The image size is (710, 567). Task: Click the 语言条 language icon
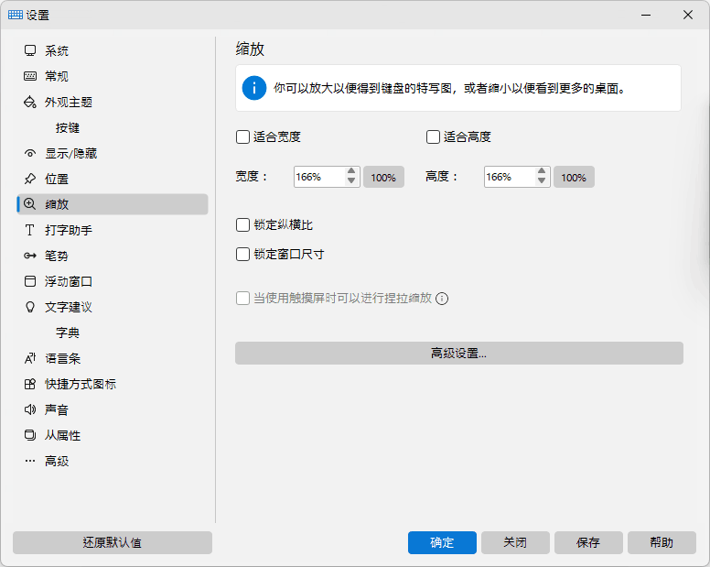point(30,358)
